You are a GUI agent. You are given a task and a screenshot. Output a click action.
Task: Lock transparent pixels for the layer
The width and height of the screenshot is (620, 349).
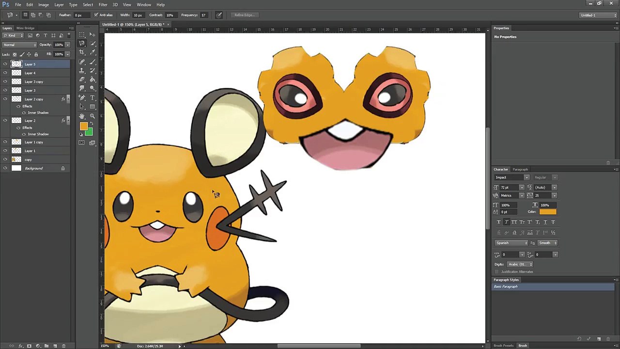pyautogui.click(x=15, y=54)
